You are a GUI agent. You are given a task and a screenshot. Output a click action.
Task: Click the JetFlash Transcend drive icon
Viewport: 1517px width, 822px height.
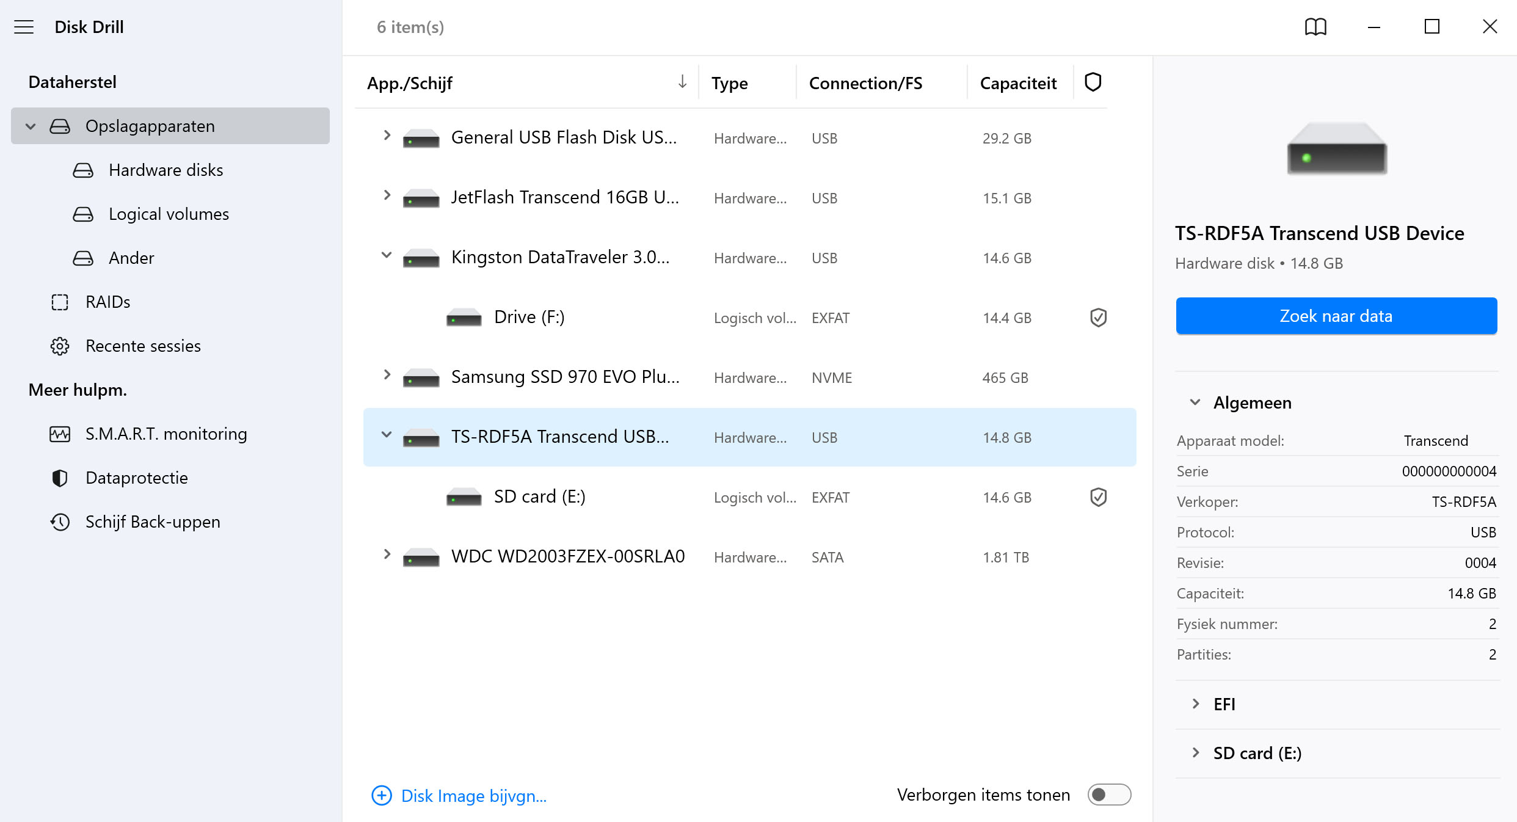pyautogui.click(x=421, y=198)
